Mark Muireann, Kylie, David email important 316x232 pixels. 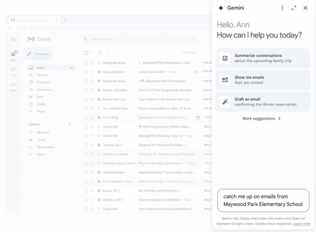pyautogui.click(x=99, y=163)
